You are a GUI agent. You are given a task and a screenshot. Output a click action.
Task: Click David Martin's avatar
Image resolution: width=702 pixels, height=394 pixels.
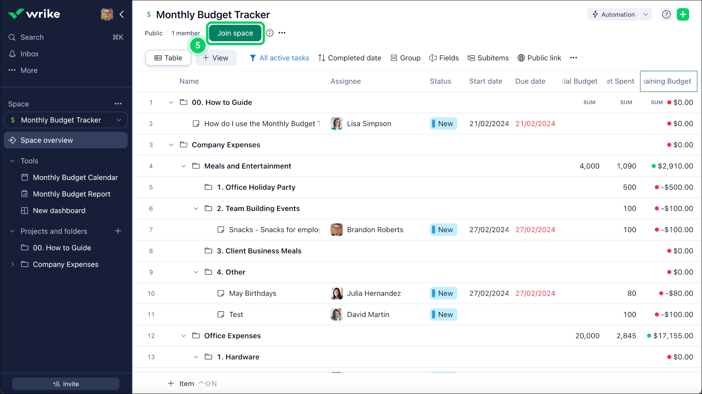(x=337, y=315)
